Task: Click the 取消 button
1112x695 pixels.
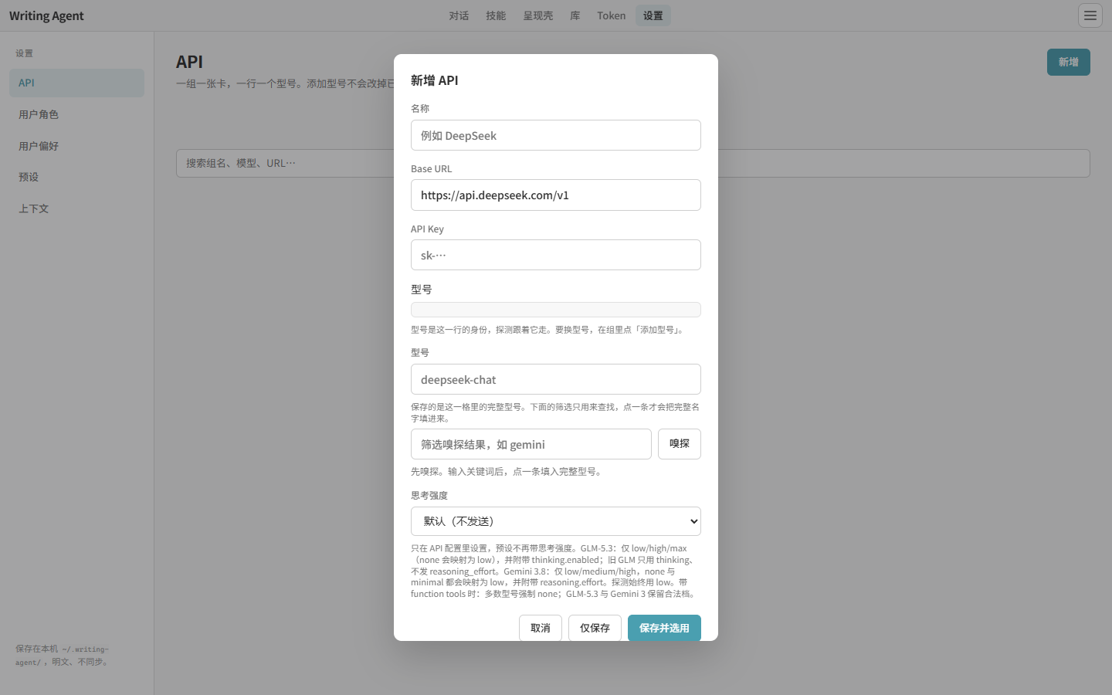Action: point(540,628)
